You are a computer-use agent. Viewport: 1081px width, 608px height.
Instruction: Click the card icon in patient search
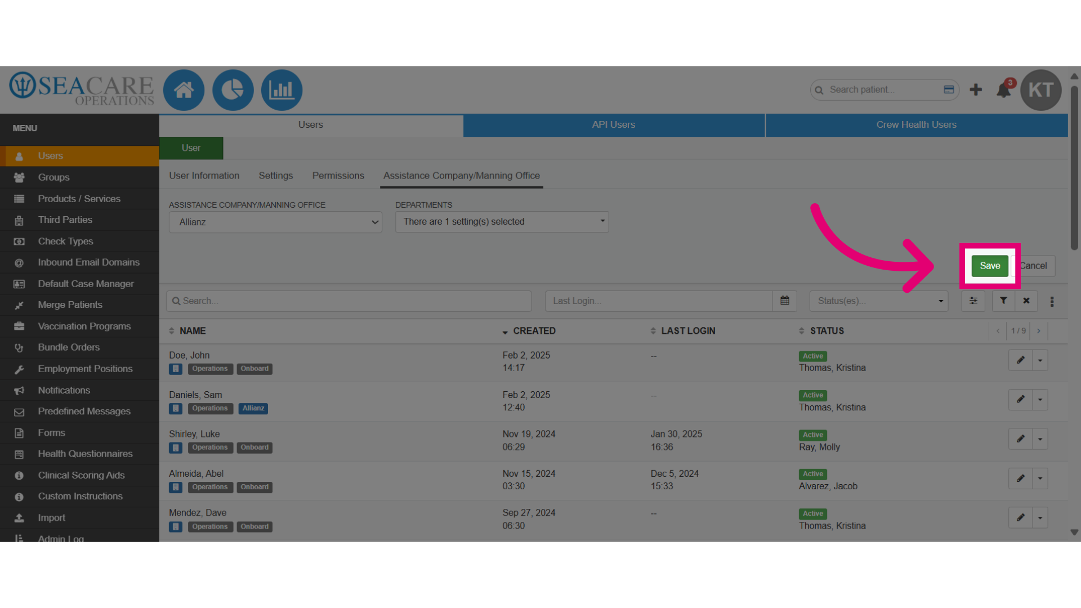point(949,90)
